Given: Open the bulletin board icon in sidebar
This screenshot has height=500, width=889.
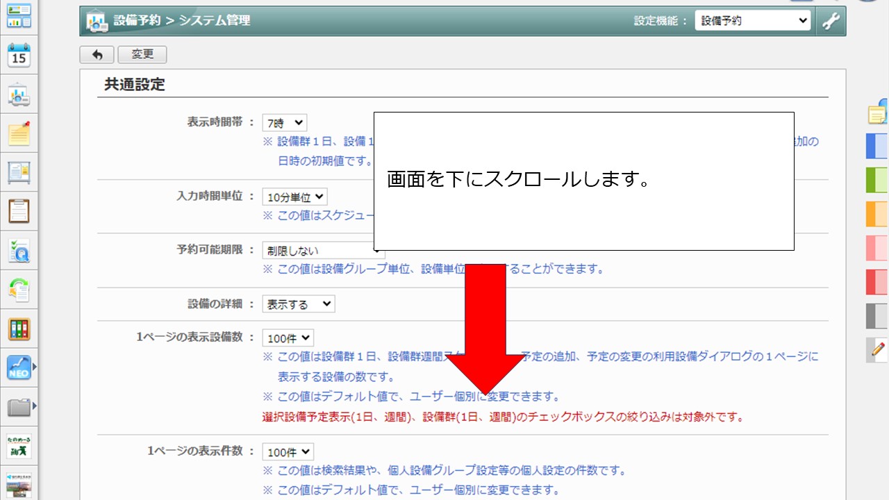Looking at the screenshot, I should [19, 172].
